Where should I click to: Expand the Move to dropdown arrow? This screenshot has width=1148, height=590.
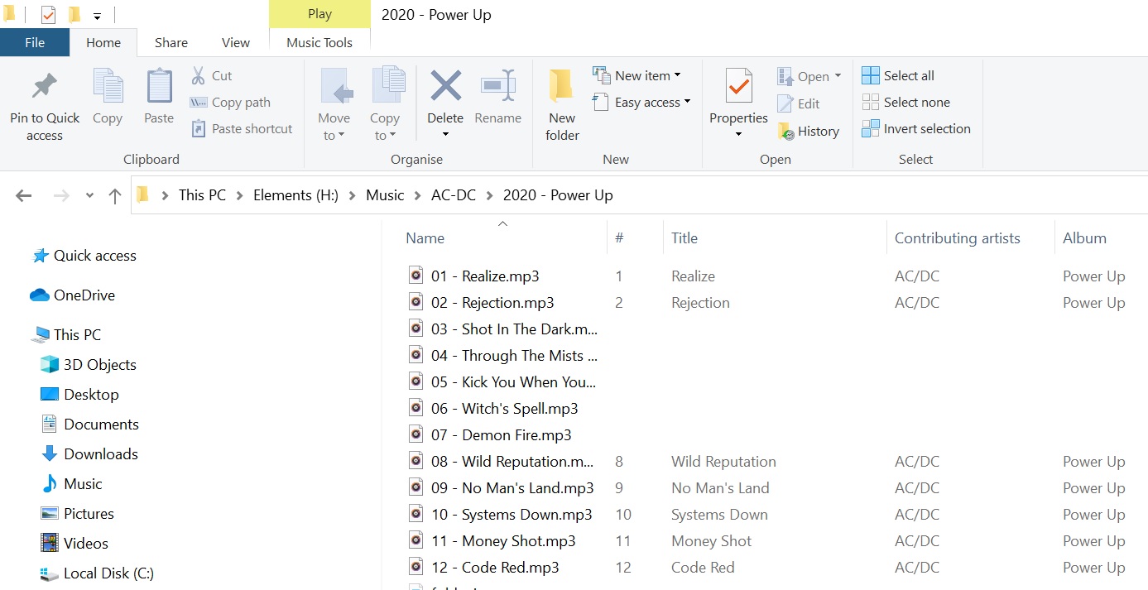click(x=341, y=136)
